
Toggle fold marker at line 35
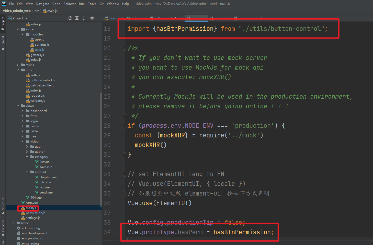tap(125, 194)
